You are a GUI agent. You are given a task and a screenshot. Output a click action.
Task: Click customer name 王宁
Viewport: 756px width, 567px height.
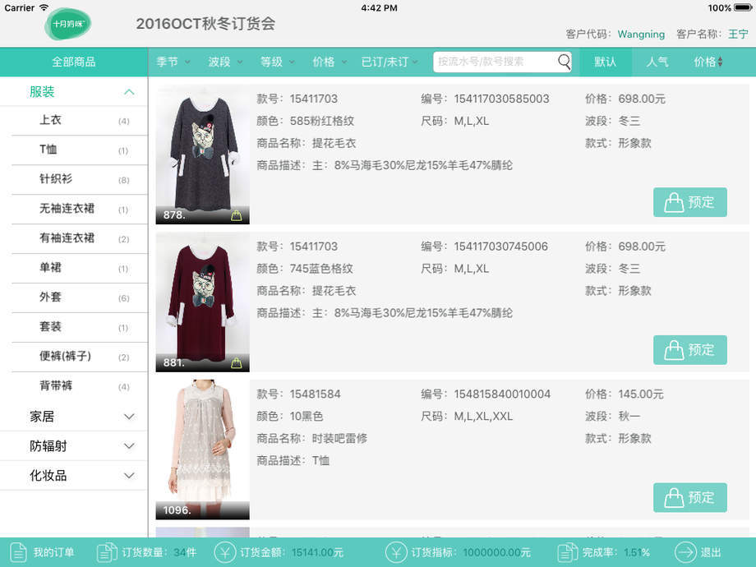pos(738,35)
